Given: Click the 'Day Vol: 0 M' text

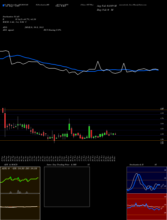Looking at the screenshot, I should [105, 10].
